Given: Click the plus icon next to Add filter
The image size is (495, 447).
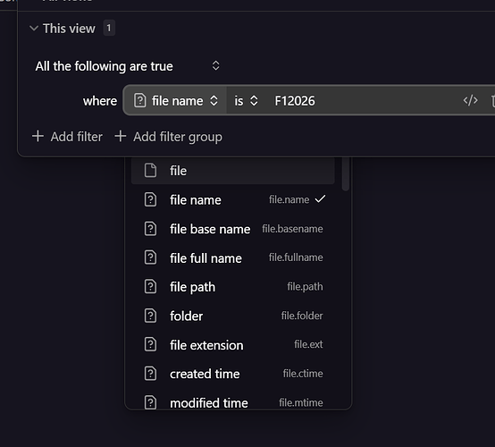Looking at the screenshot, I should 38,137.
